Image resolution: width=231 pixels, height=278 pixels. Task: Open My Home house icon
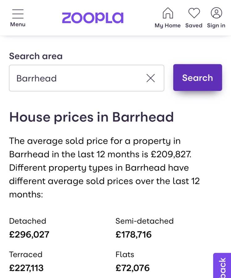click(168, 13)
